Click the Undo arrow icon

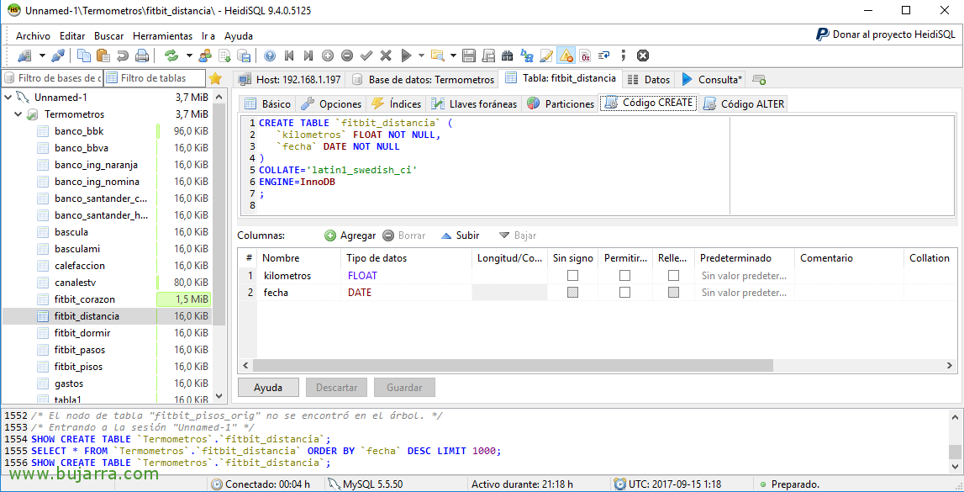point(122,56)
